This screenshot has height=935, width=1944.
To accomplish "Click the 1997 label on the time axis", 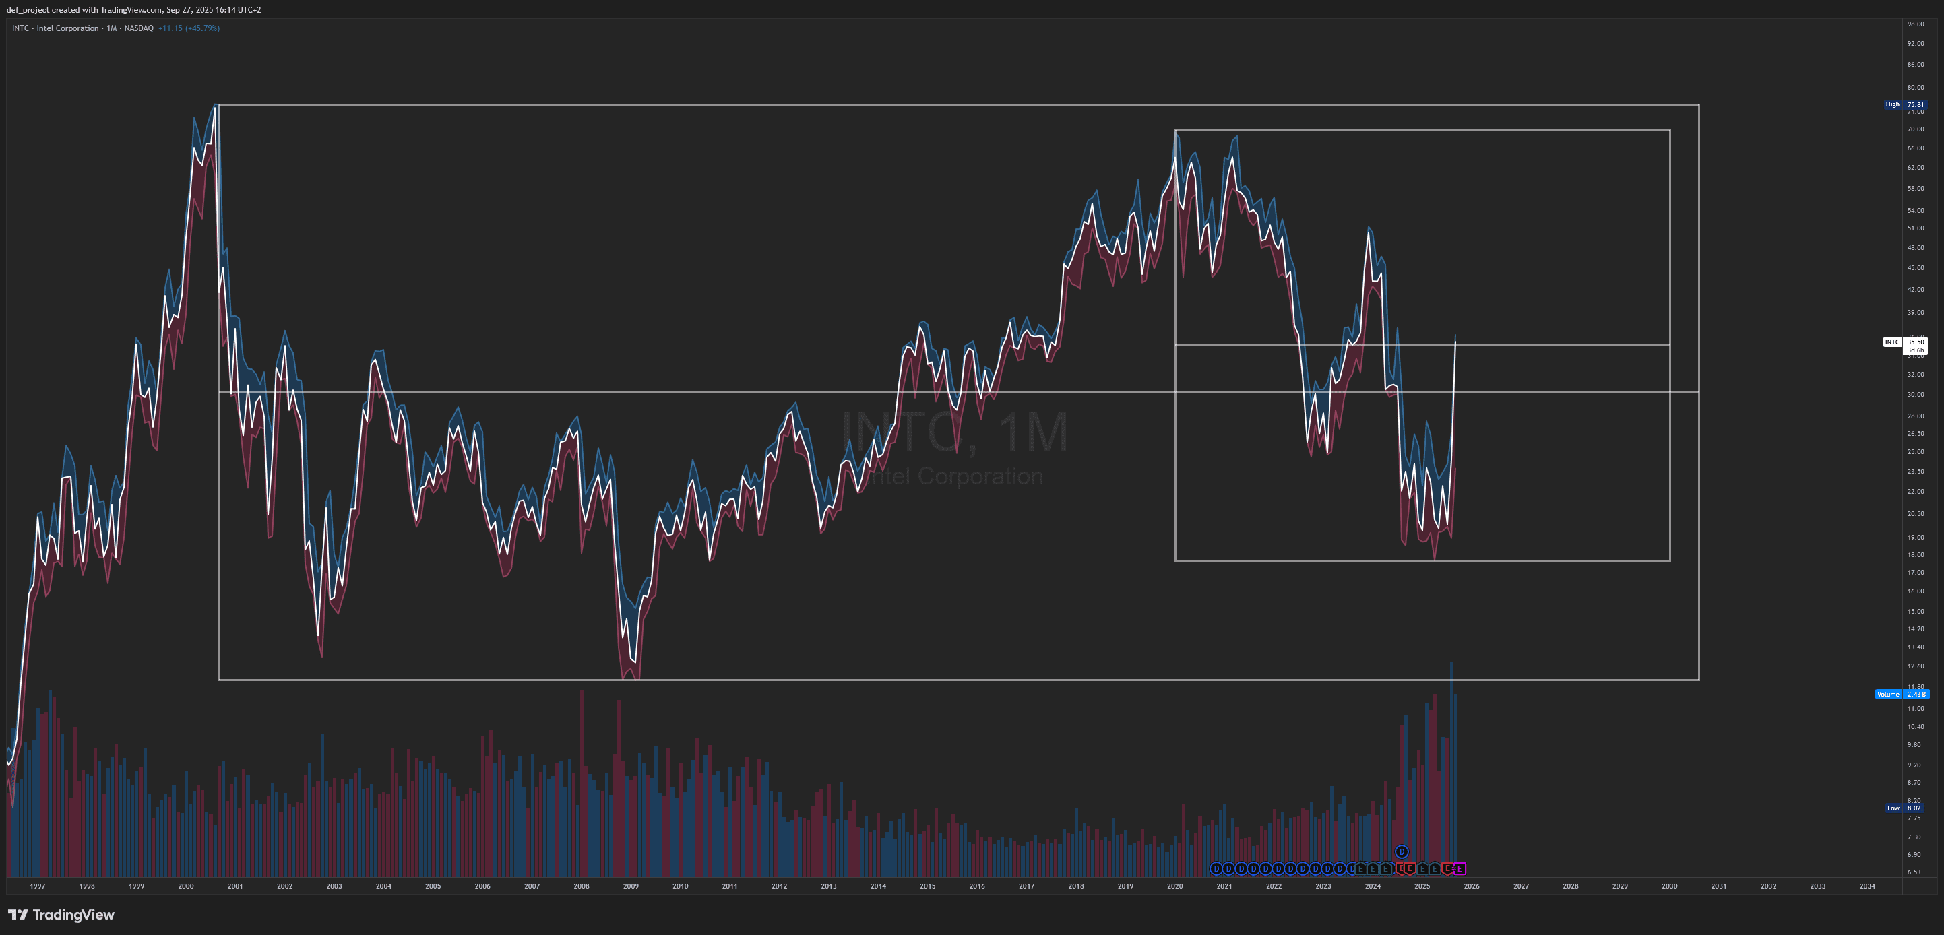I will click(x=38, y=886).
